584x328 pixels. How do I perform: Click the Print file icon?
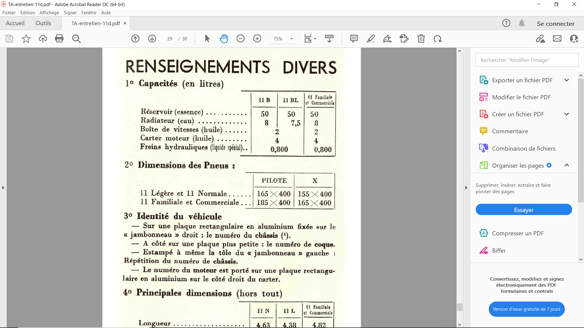pyautogui.click(x=59, y=39)
